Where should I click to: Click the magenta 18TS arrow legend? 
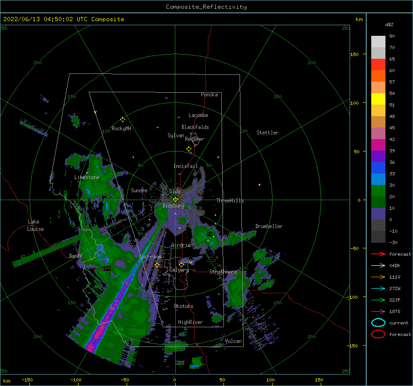click(378, 312)
